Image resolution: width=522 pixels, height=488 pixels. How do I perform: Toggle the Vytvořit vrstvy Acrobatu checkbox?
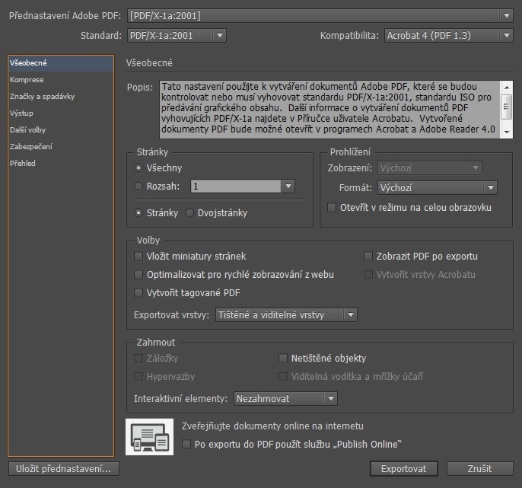(368, 275)
